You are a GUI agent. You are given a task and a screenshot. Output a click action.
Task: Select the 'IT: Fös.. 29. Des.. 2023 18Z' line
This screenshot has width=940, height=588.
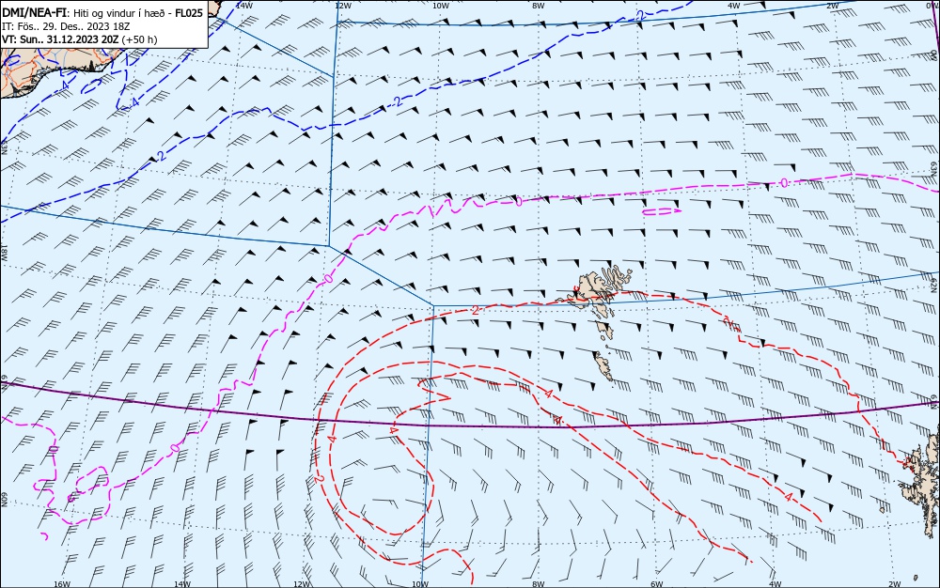pos(66,26)
